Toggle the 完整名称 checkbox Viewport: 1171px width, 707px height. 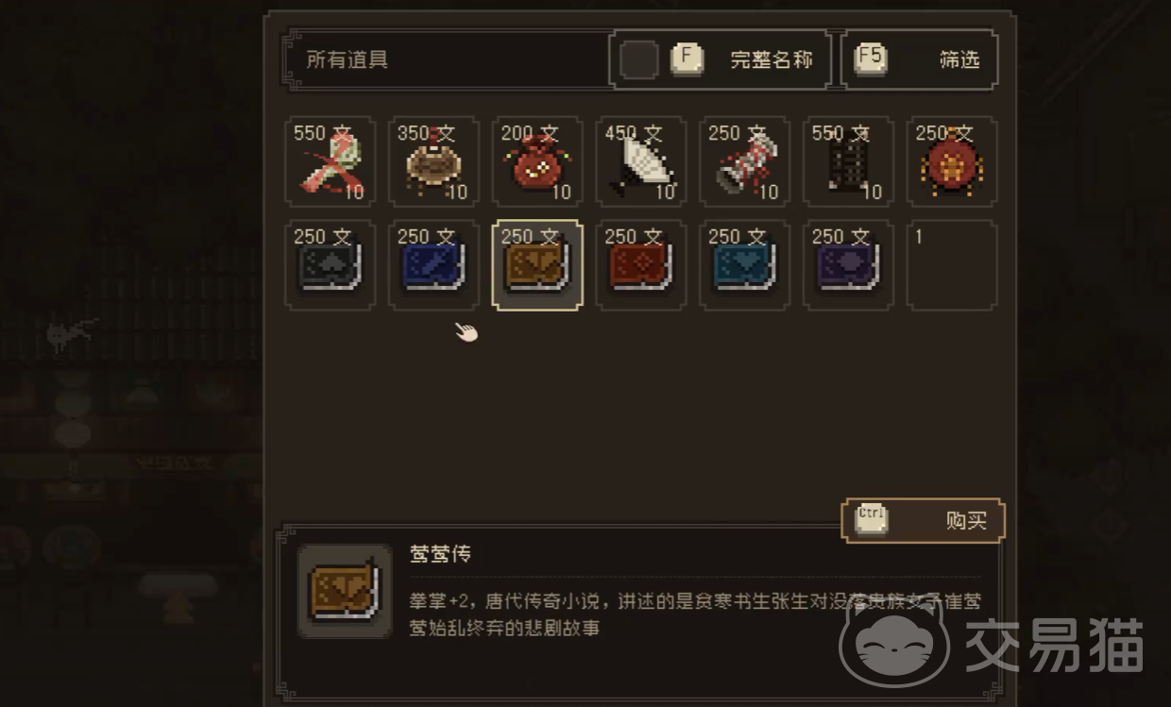(639, 59)
